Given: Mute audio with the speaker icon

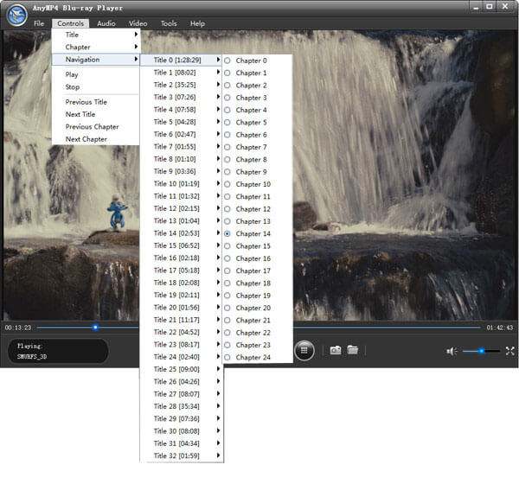Looking at the screenshot, I should pyautogui.click(x=452, y=351).
